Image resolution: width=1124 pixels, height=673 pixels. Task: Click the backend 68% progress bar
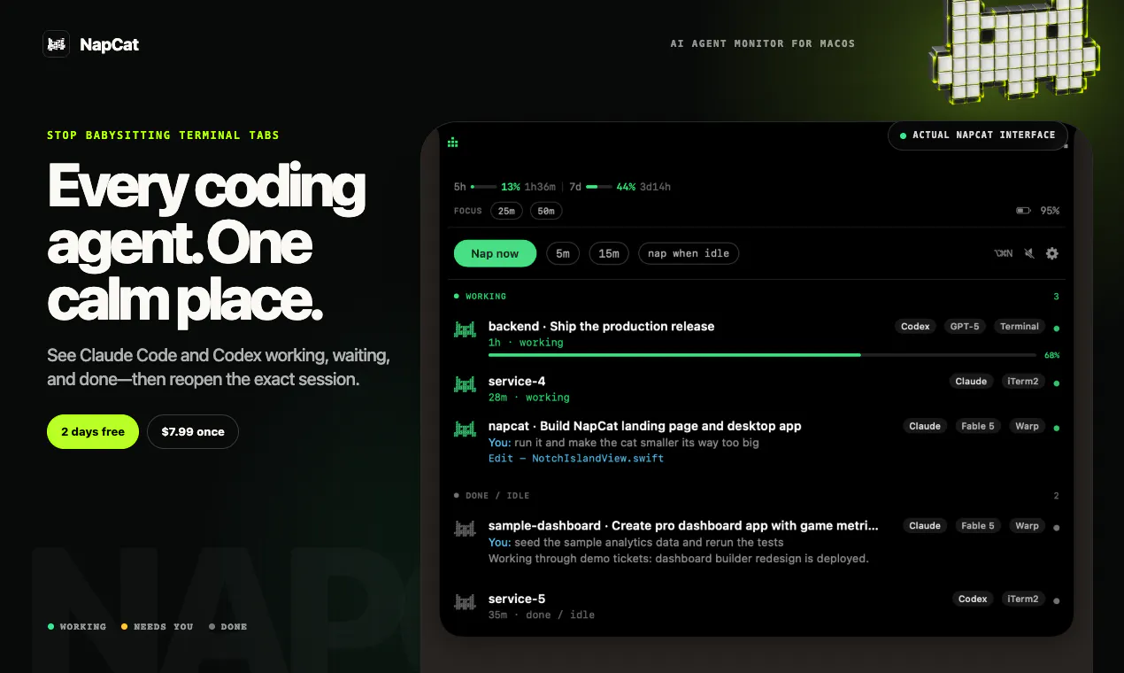click(762, 355)
